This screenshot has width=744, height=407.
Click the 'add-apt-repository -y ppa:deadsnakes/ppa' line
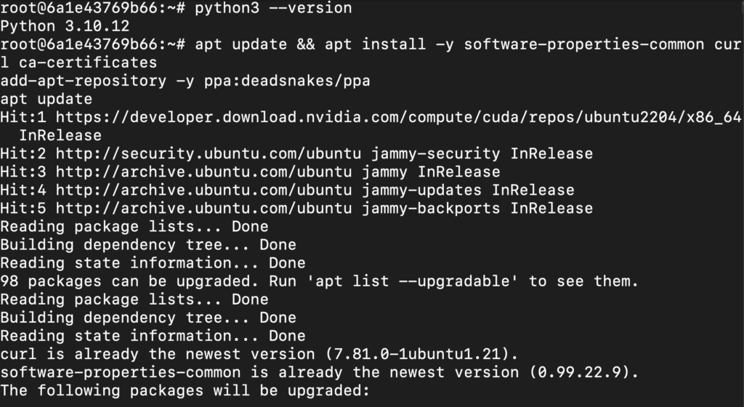(185, 81)
